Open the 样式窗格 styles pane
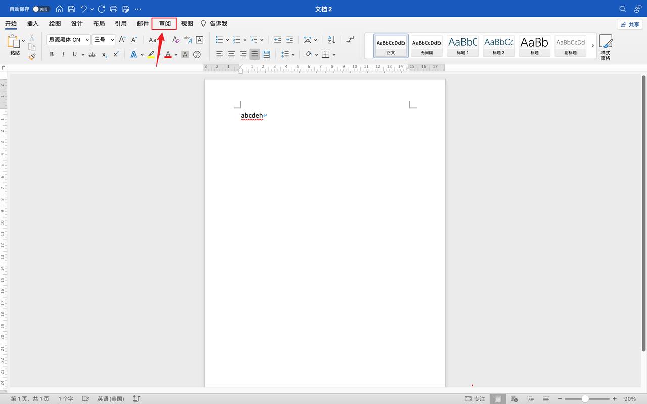 click(x=606, y=47)
